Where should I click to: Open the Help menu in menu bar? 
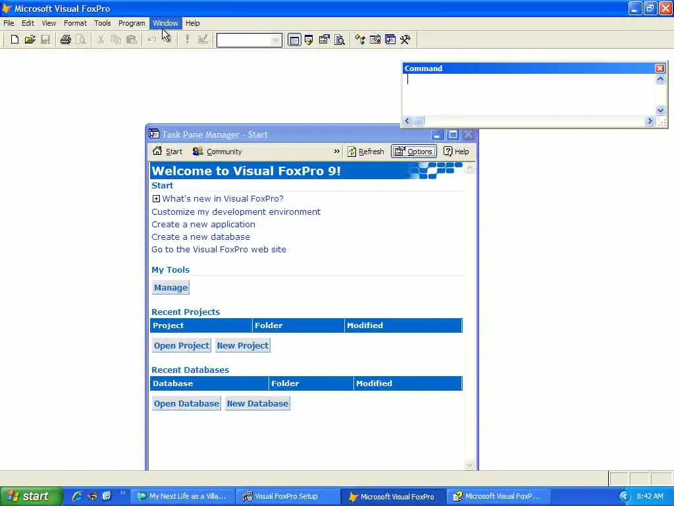(193, 23)
